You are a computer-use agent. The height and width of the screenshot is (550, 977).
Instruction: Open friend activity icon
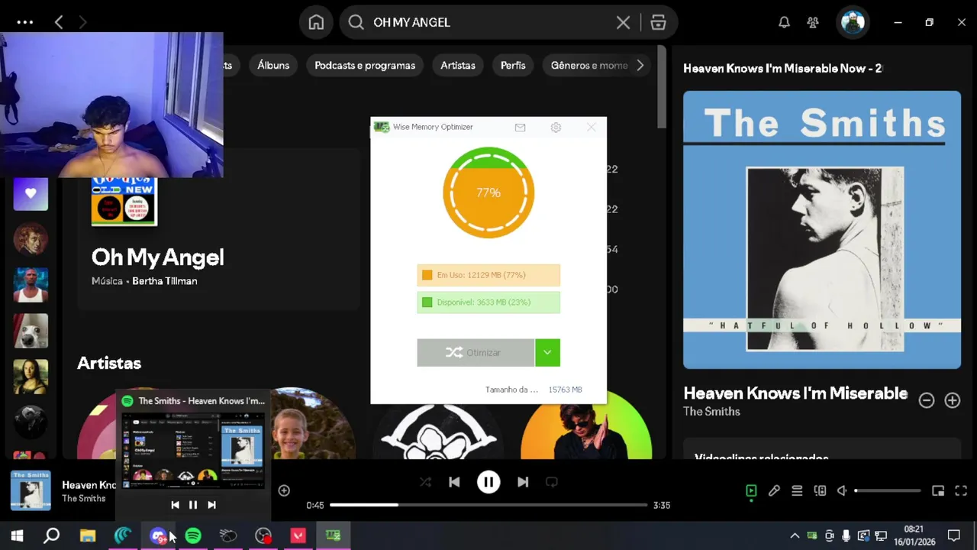pyautogui.click(x=813, y=22)
